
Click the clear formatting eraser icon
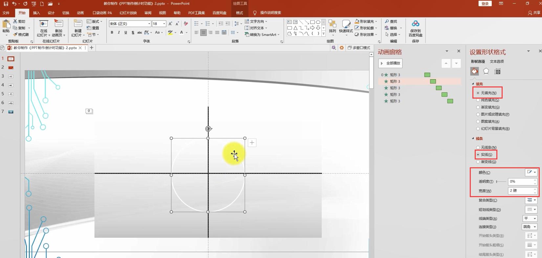tap(186, 24)
